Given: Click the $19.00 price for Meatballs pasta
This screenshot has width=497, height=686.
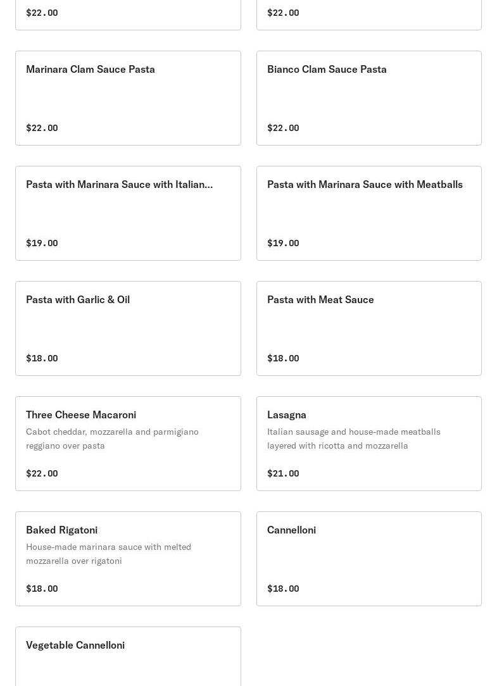Looking at the screenshot, I should click(x=283, y=243).
